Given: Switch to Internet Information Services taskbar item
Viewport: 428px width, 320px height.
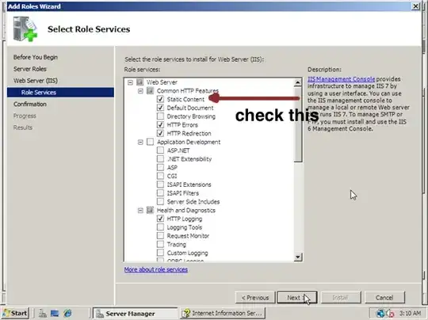Looking at the screenshot, I should tap(223, 314).
